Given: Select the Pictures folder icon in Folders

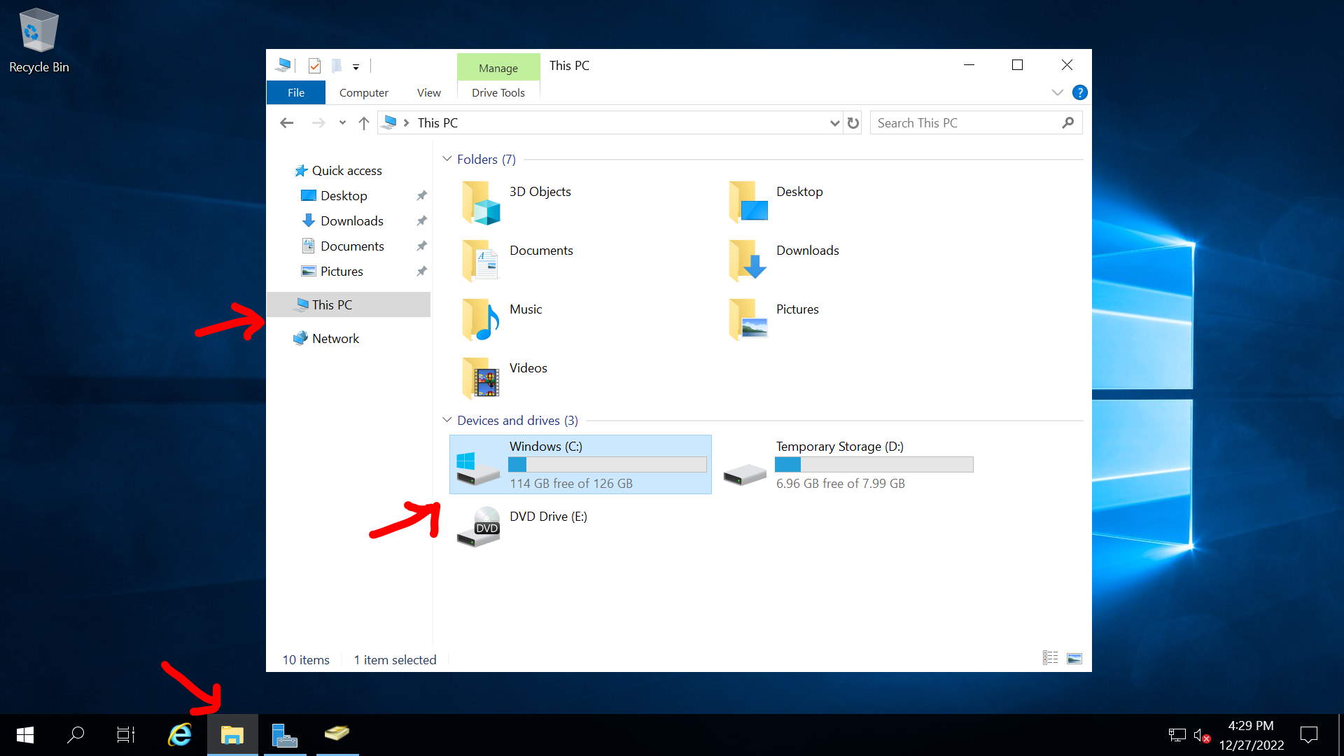Looking at the screenshot, I should (x=748, y=320).
